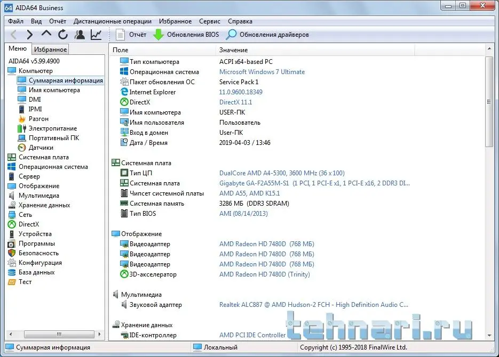This screenshot has height=357, width=499.
Task: Click Обновления драйверов toolbar button
Action: [x=267, y=35]
